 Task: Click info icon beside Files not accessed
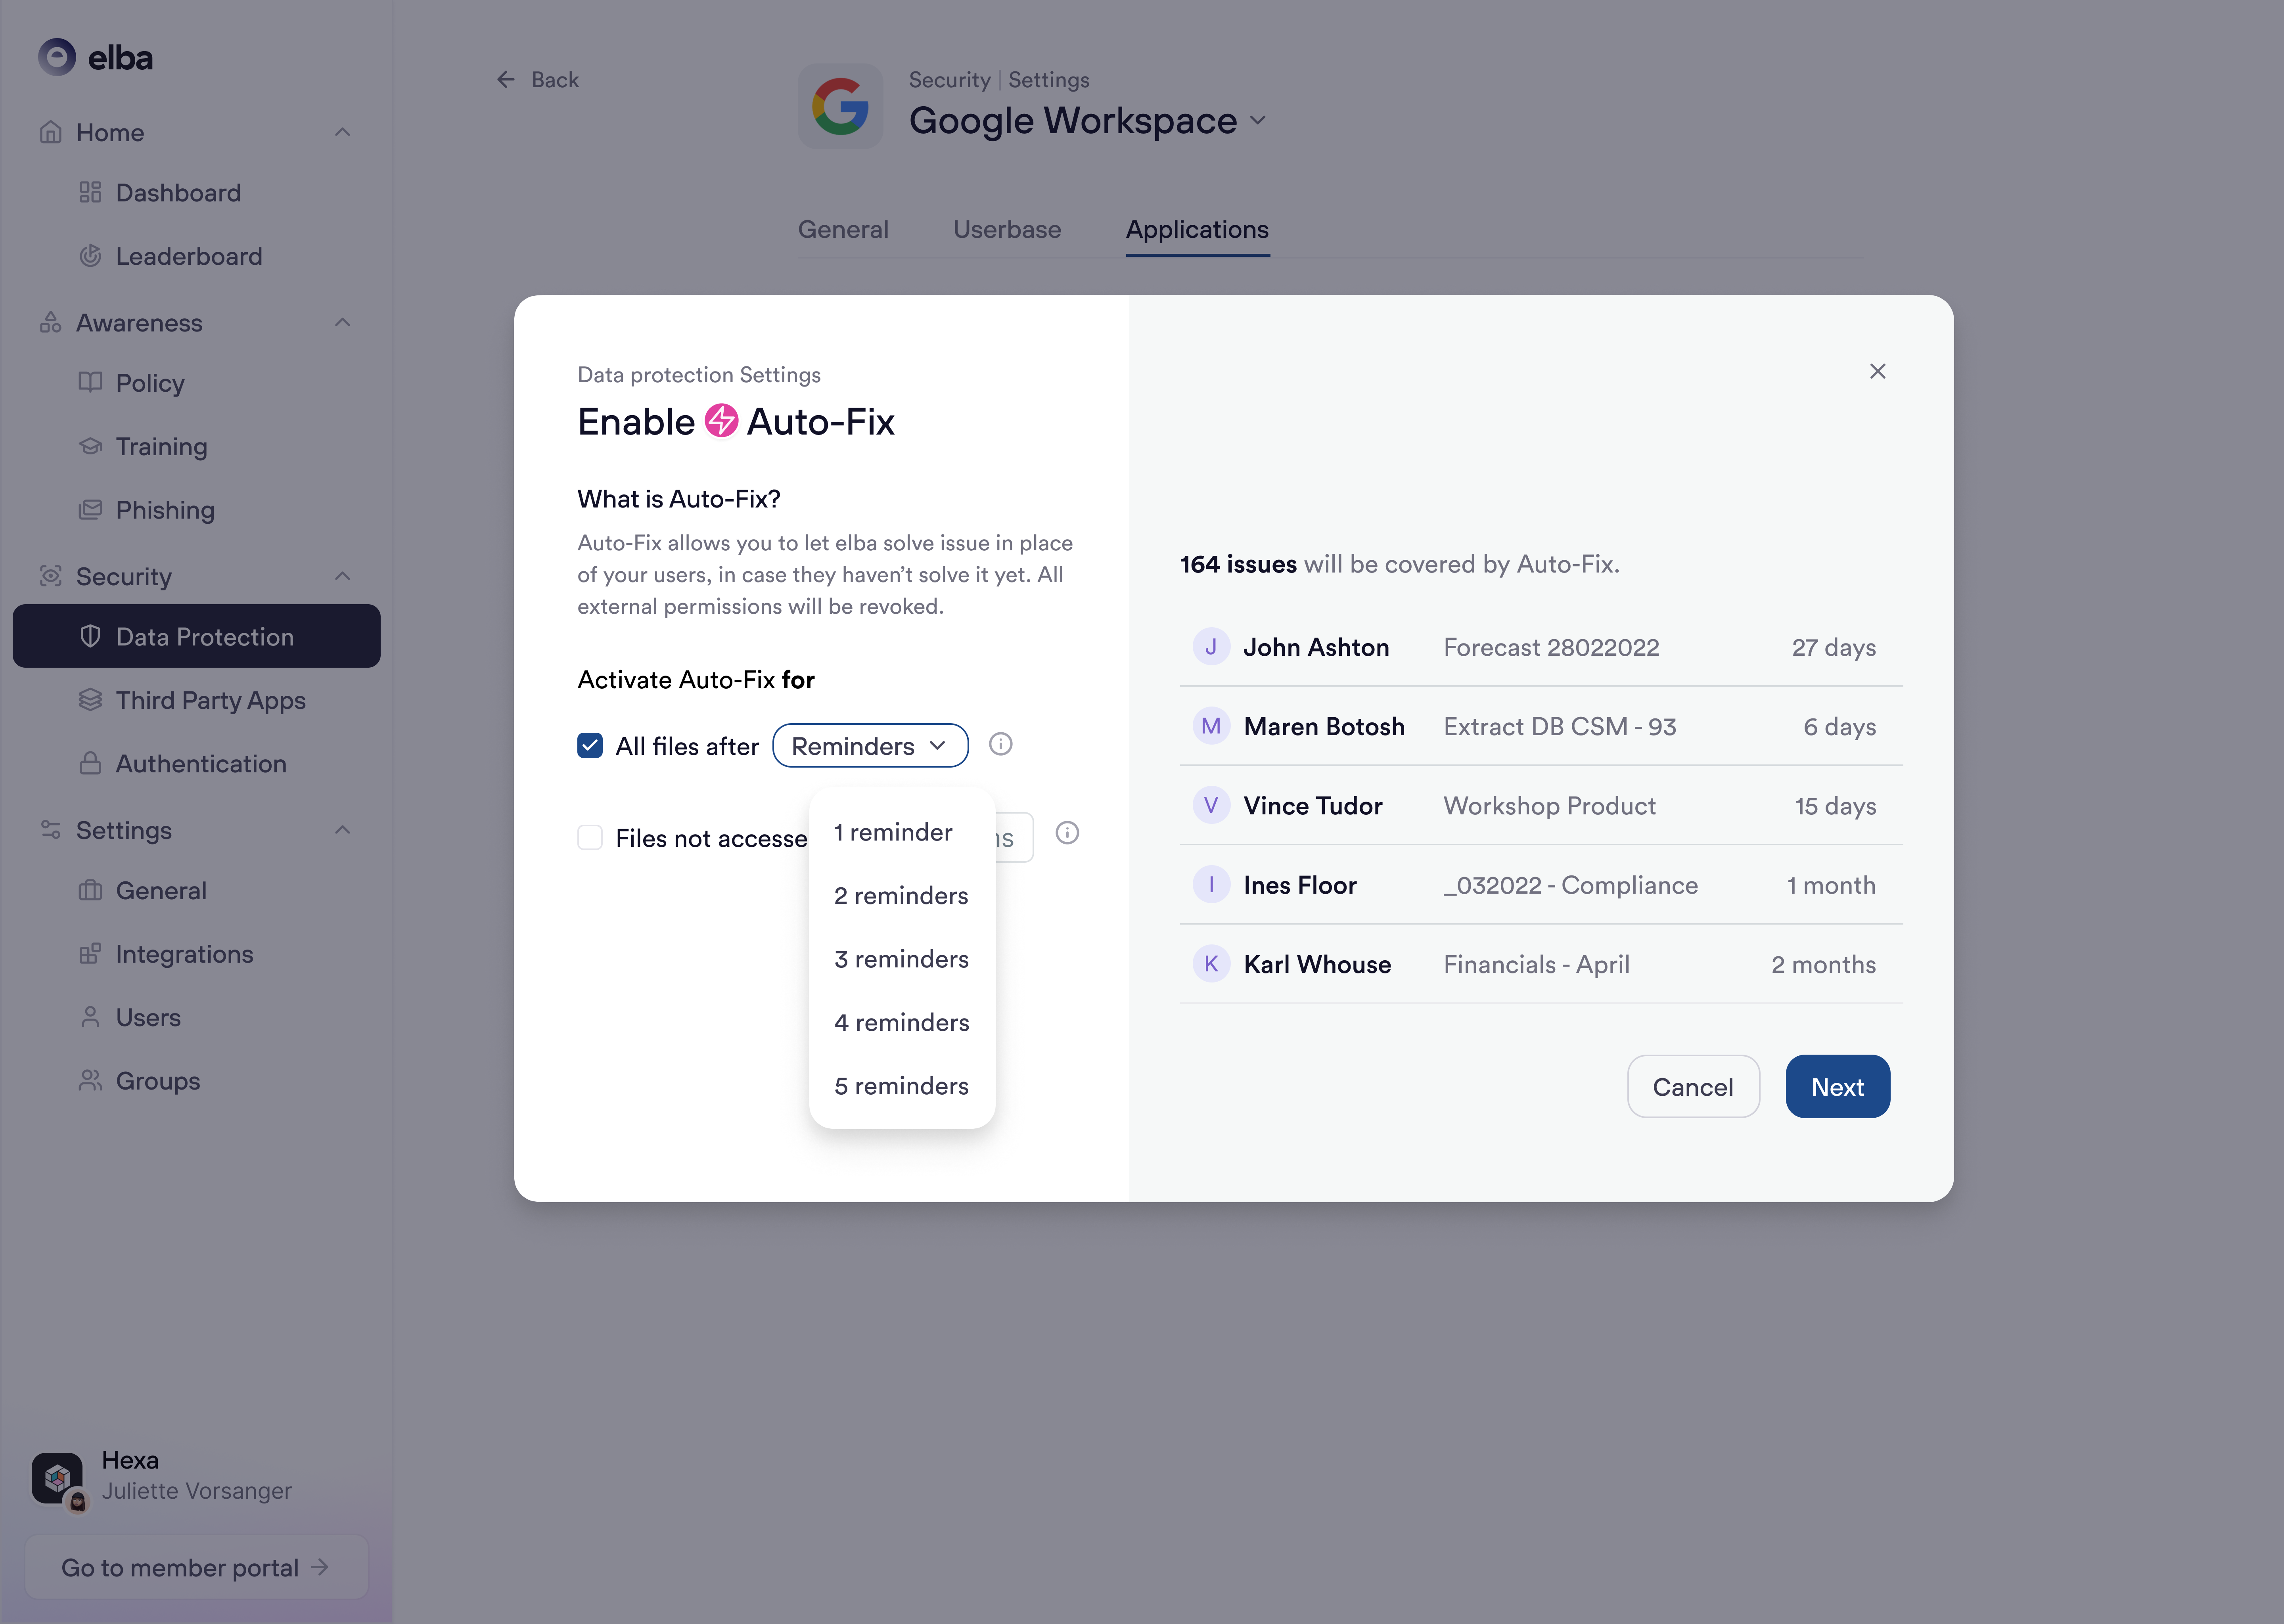(x=1067, y=833)
